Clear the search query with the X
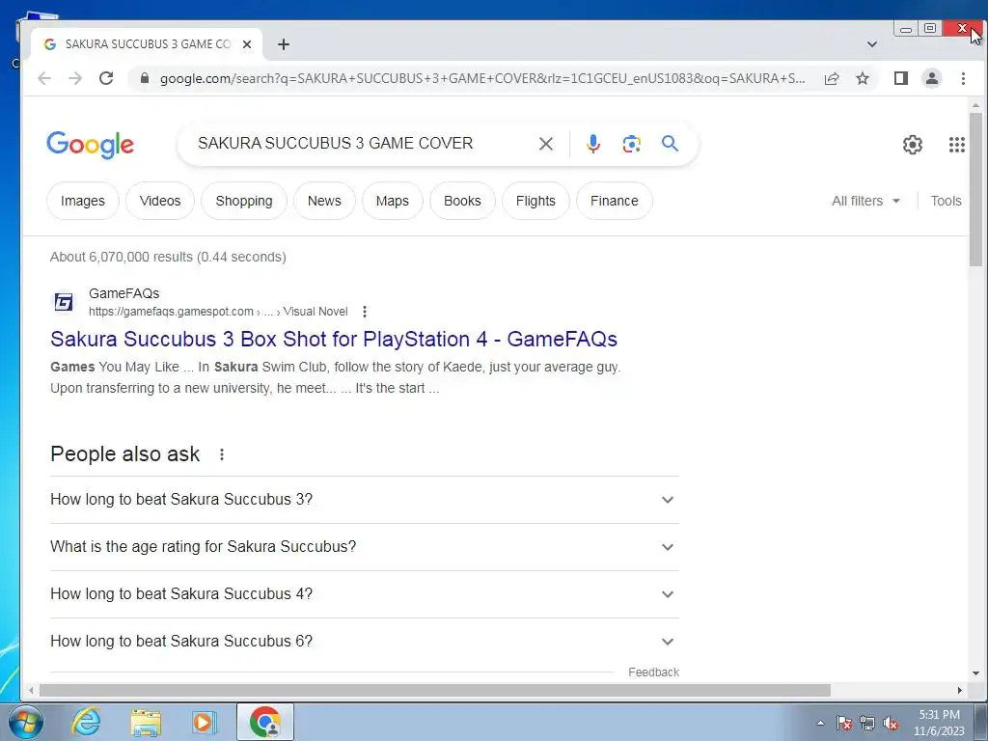The height and width of the screenshot is (741, 988). [546, 144]
